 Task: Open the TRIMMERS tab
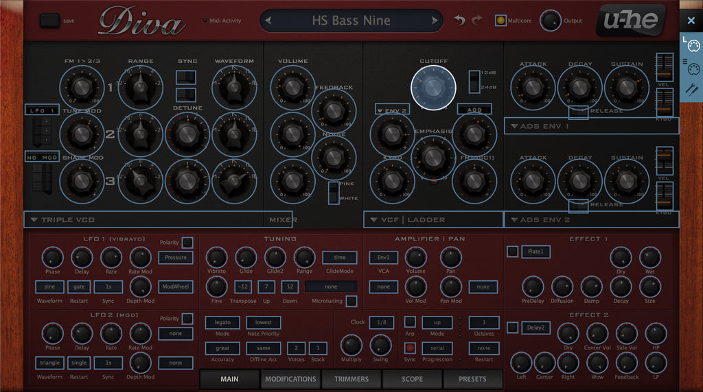coord(351,379)
